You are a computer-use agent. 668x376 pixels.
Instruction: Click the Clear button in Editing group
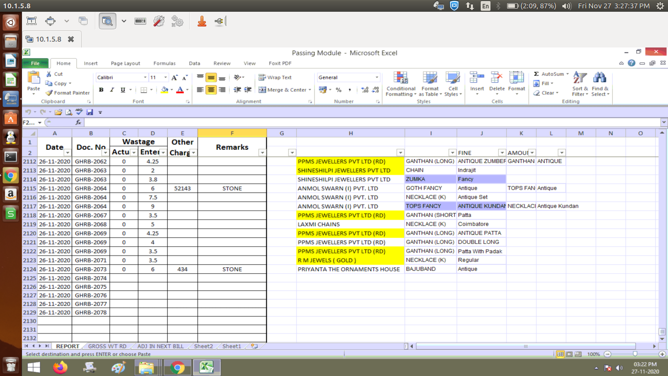pos(546,93)
